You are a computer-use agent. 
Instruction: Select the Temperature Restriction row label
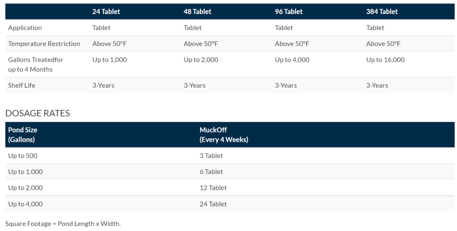tap(44, 44)
